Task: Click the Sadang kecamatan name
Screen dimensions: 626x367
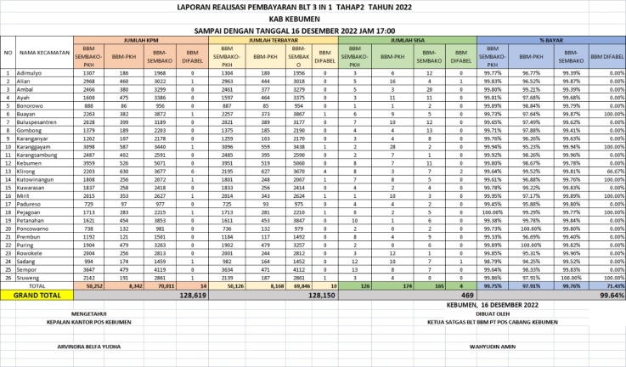Action: pos(25,261)
